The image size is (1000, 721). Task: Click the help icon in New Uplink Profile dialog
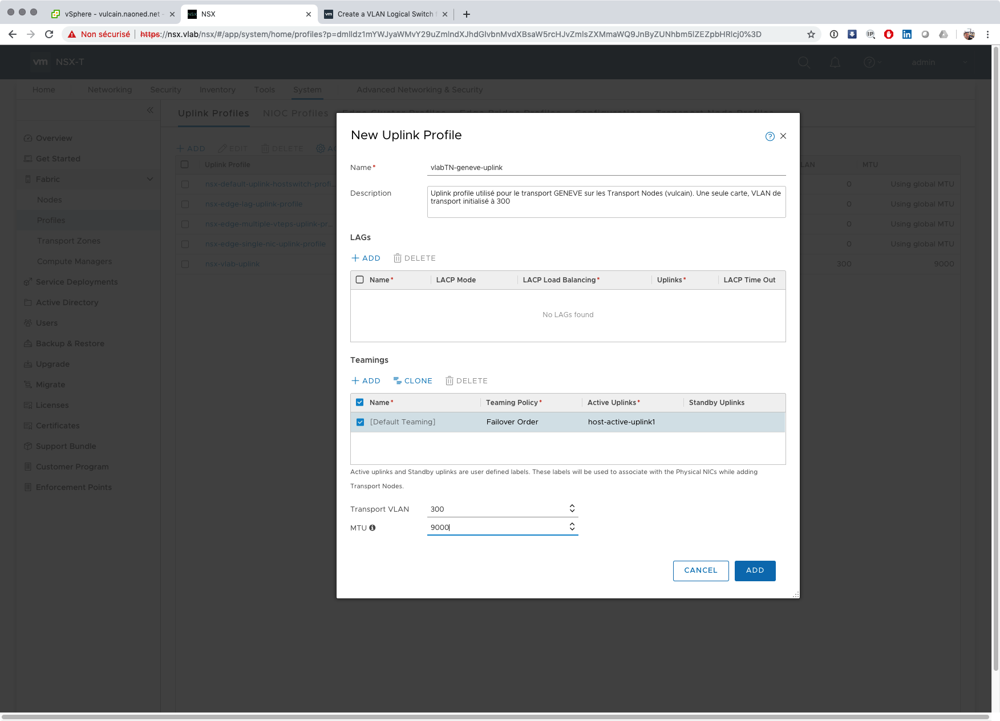coord(770,136)
